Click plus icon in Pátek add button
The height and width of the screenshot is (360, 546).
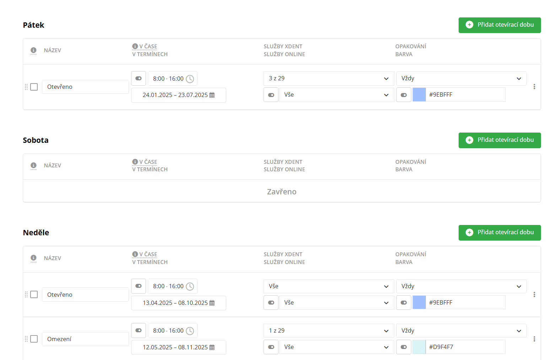click(x=469, y=25)
